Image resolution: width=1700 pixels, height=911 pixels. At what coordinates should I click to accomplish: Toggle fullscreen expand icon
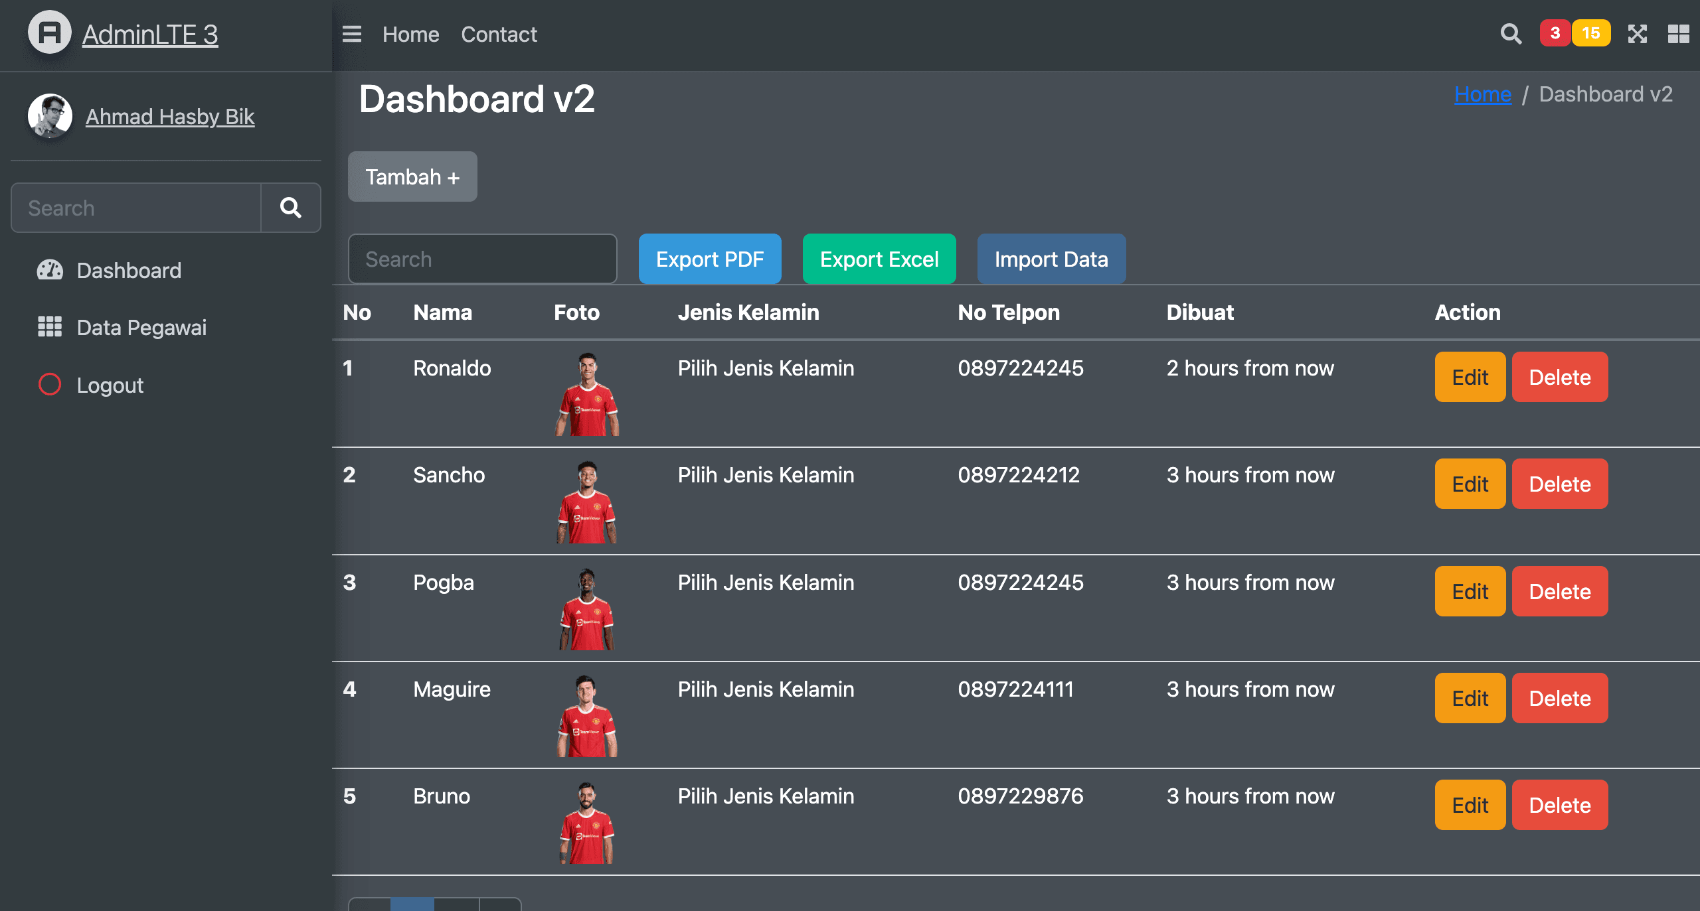(x=1638, y=34)
